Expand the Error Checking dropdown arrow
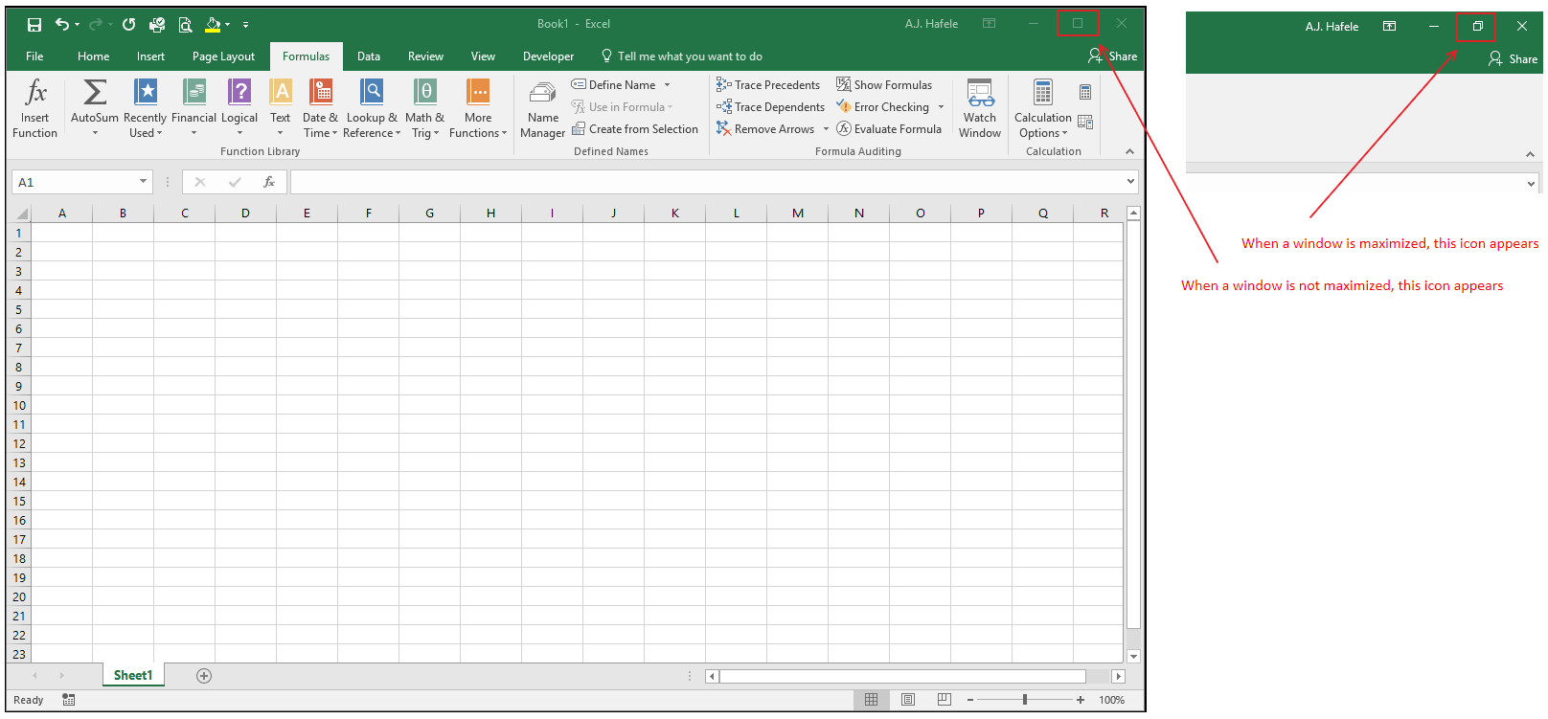 coord(941,107)
